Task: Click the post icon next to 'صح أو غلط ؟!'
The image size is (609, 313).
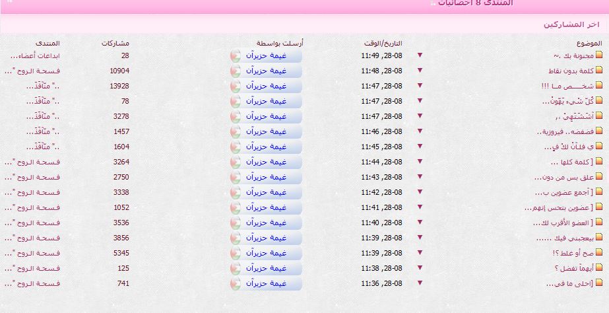Action: (599, 253)
